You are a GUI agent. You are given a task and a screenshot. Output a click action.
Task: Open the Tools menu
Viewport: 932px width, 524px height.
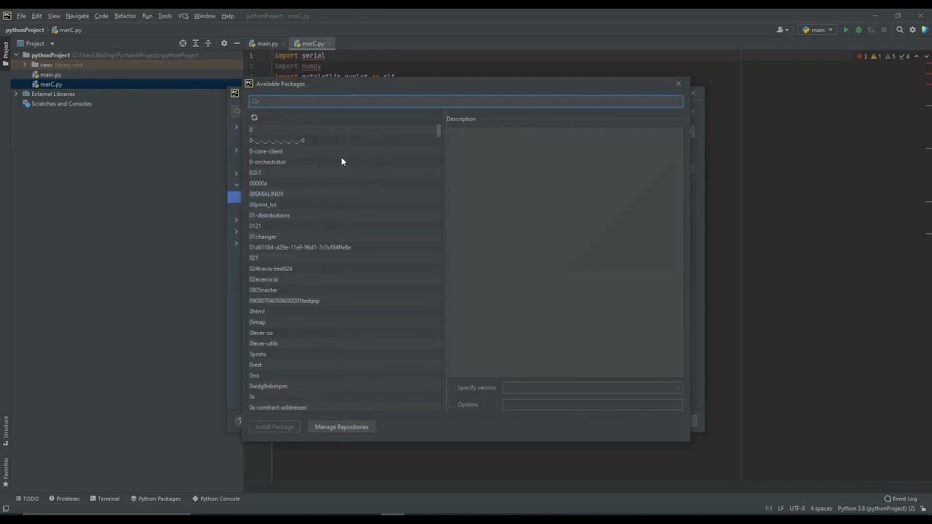click(165, 16)
